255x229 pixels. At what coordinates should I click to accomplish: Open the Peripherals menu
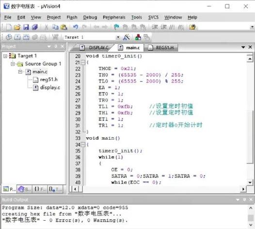[114, 17]
